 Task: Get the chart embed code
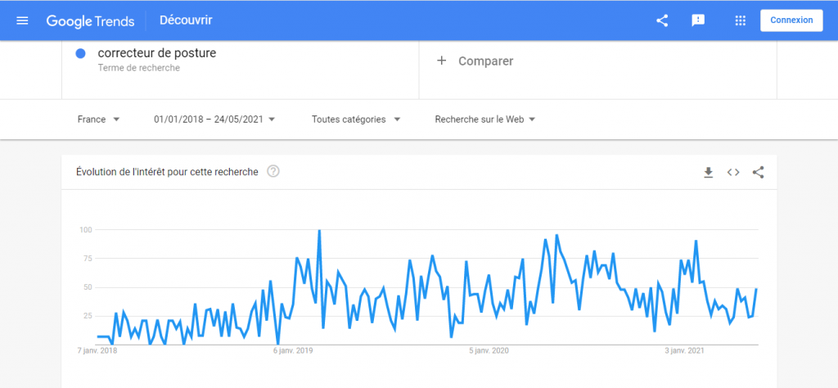click(733, 172)
